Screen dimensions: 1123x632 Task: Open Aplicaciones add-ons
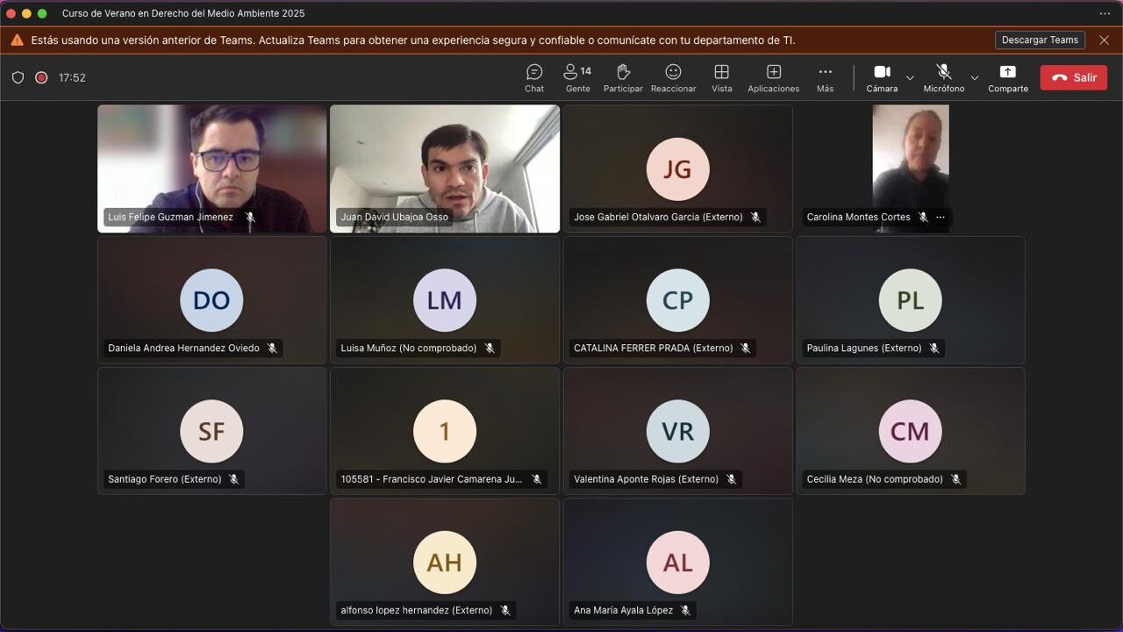tap(773, 77)
